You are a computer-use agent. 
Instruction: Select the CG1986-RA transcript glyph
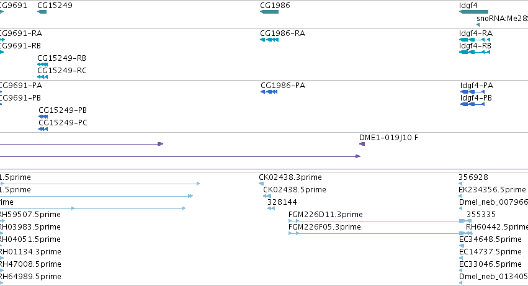coord(269,40)
